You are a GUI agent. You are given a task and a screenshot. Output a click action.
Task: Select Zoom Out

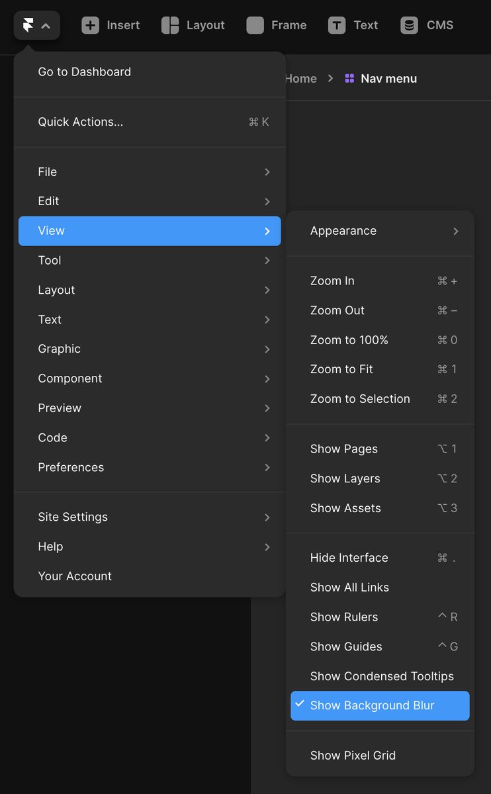point(380,310)
